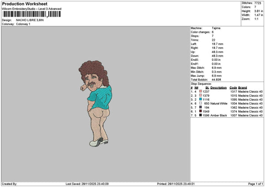Click the 'Description' column header
The width and height of the screenshot is (265, 187).
[218, 88]
